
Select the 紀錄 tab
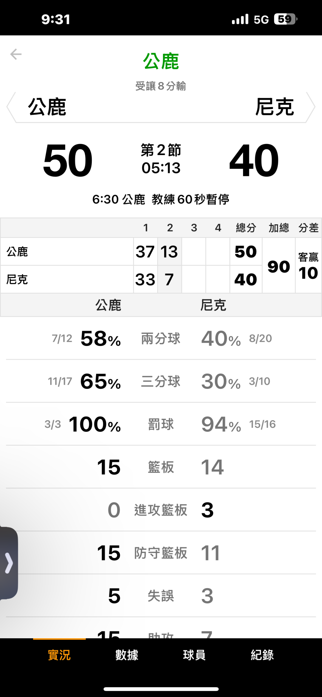click(262, 655)
